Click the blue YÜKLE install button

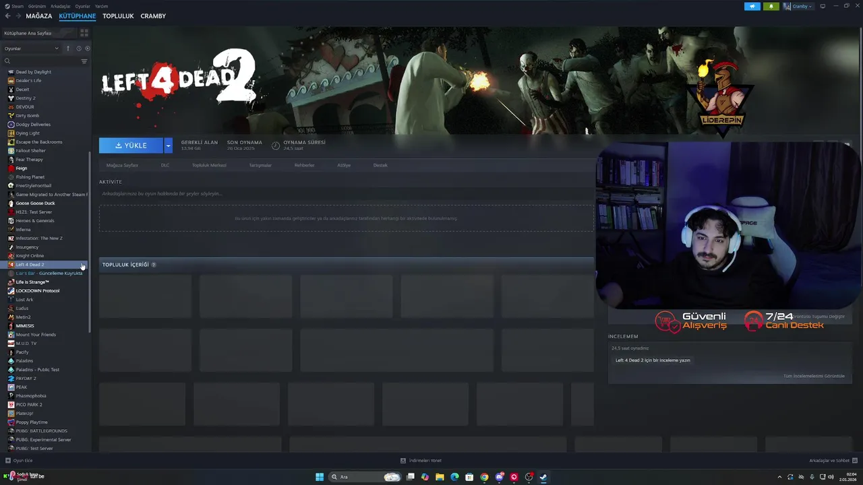(131, 145)
